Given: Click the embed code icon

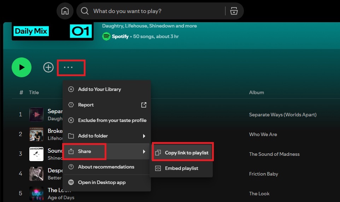Looking at the screenshot, I should click(x=158, y=168).
